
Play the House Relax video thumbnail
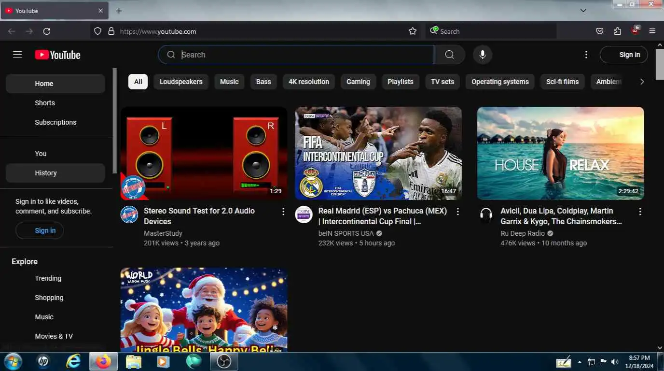coord(560,153)
